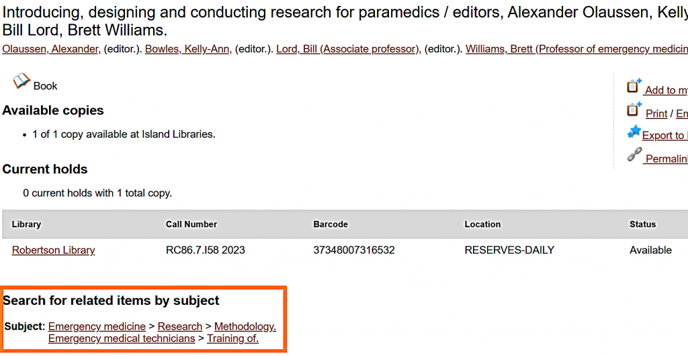
Task: Click the blue star Export icon
Action: tap(634, 132)
